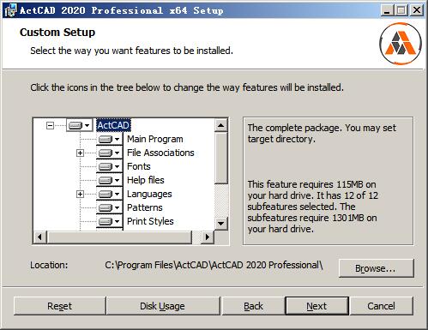Open install-state dropdown for File Associations
Screen dimensions: 428x330
coord(109,153)
